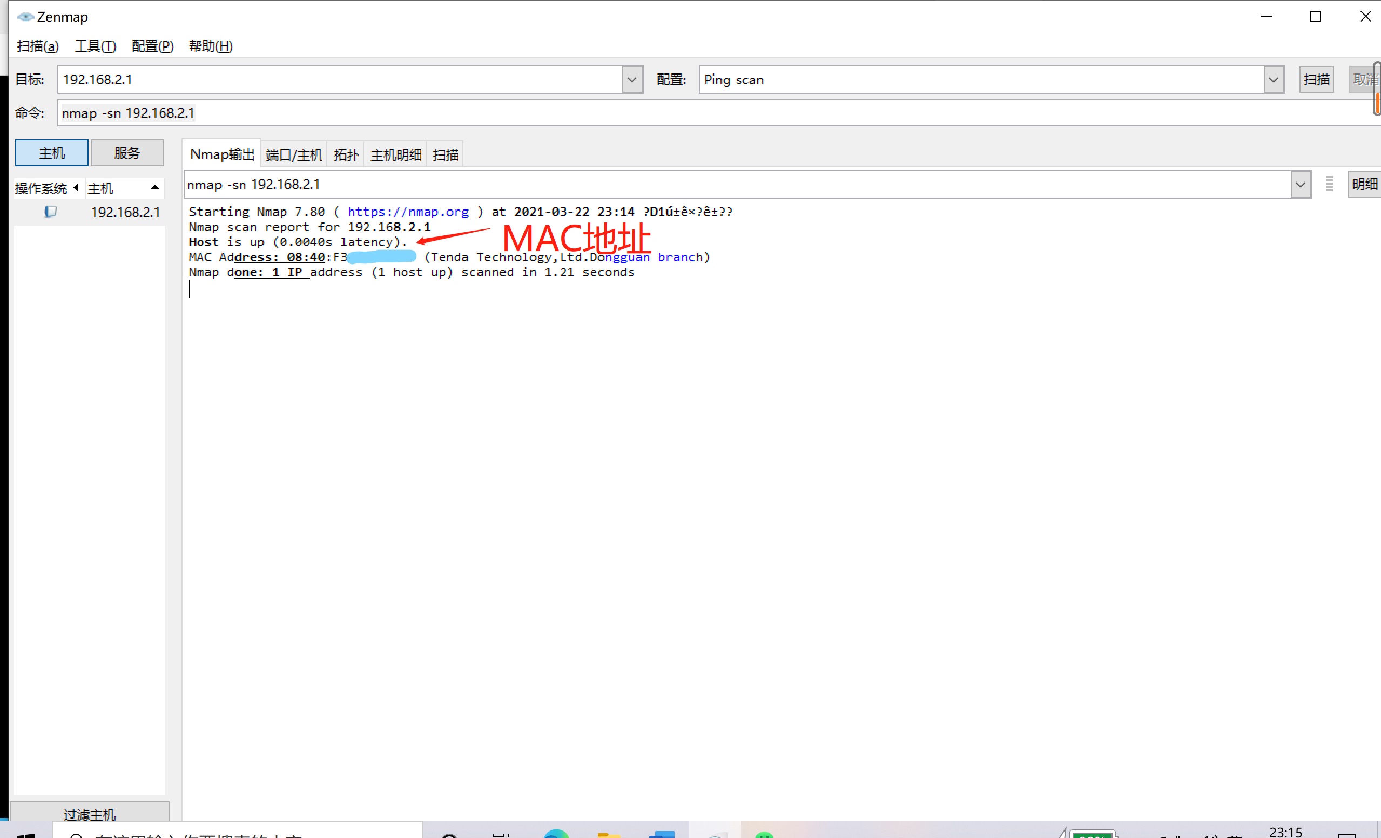Click the Ping scan profile field

click(981, 79)
